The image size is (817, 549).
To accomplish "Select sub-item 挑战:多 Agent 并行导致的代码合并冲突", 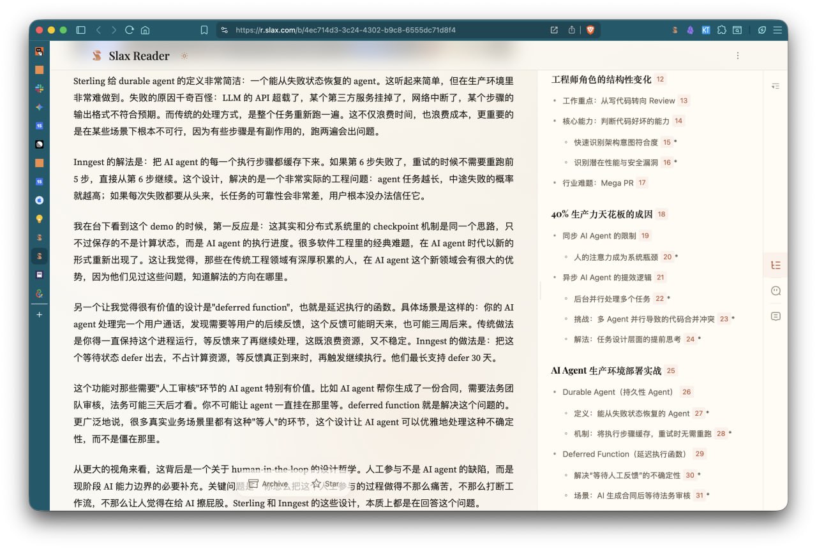I will 644,319.
